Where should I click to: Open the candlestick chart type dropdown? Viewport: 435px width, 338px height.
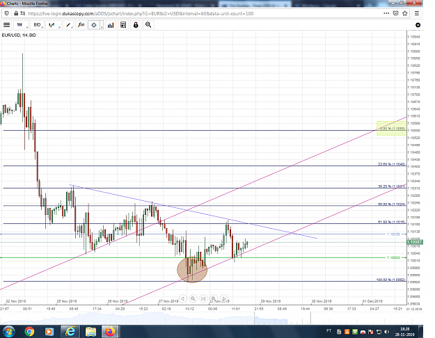[54, 25]
